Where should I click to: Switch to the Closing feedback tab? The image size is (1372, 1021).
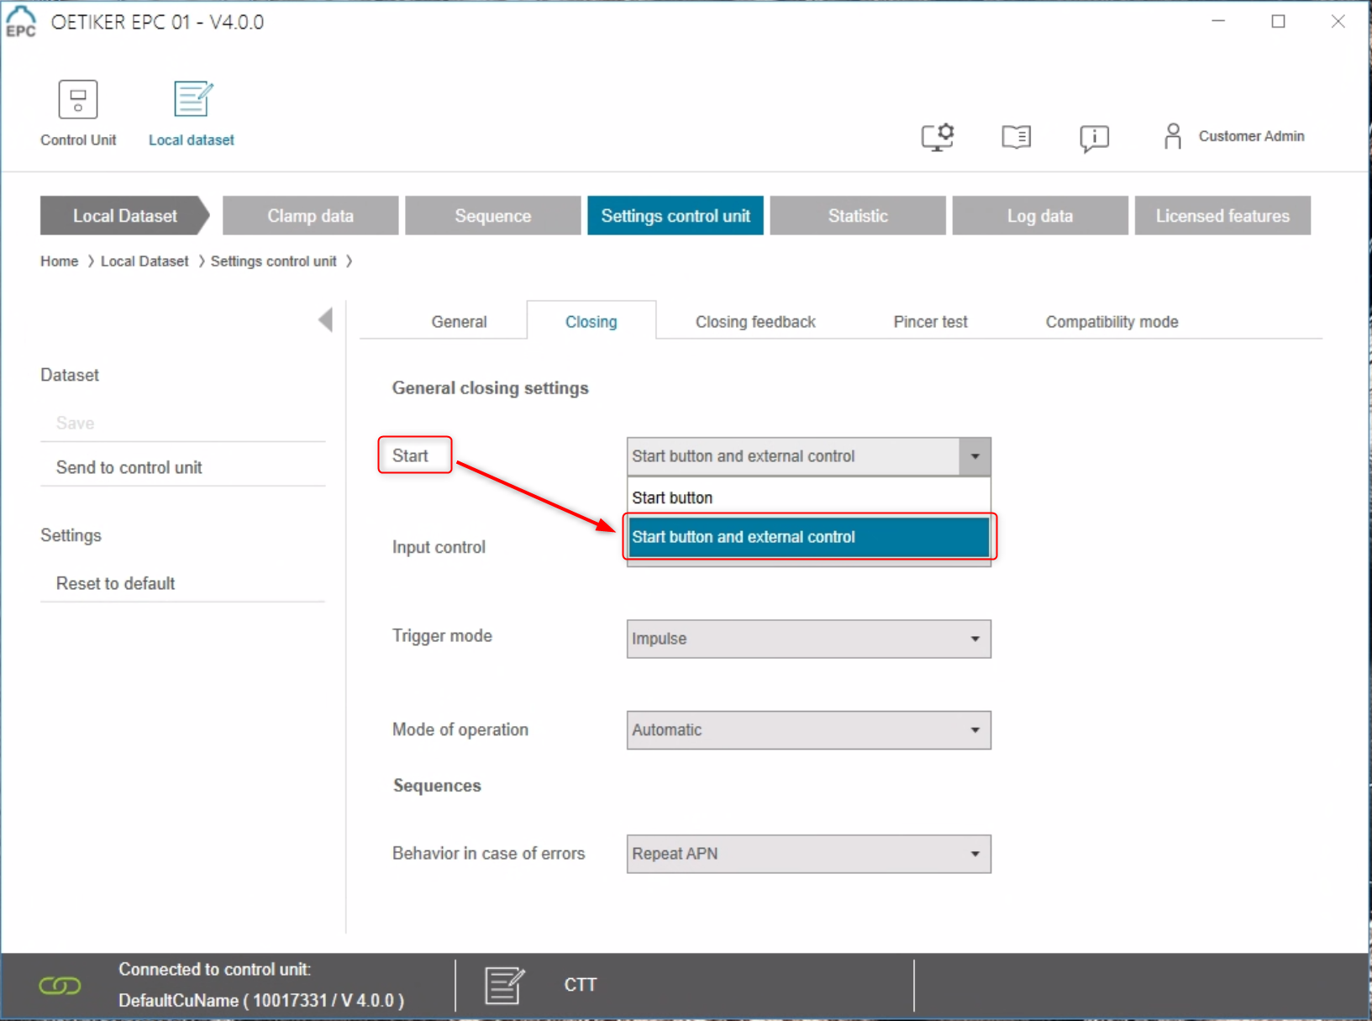pos(755,322)
